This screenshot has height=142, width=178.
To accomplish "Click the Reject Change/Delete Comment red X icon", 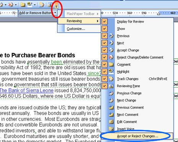I will click(111, 57).
